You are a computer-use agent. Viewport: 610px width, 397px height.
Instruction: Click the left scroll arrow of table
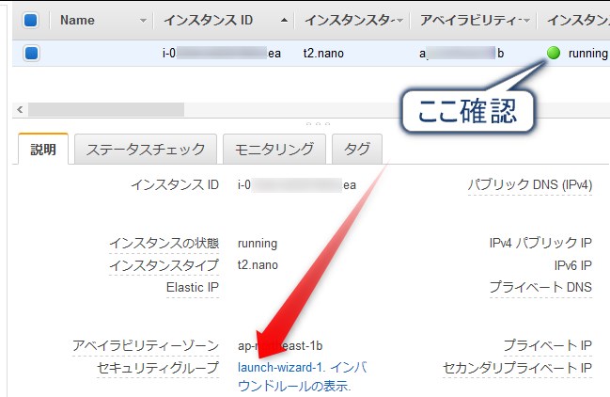(18, 110)
